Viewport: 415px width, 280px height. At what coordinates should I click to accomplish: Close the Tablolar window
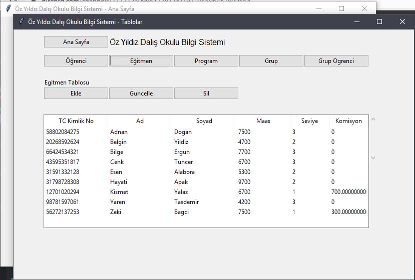(402, 21)
